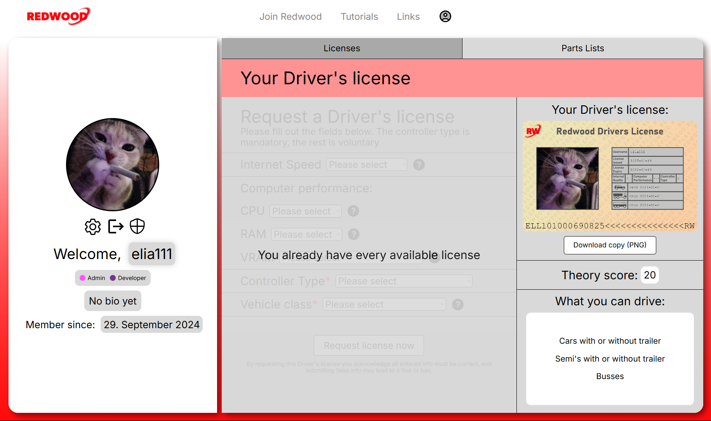Image resolution: width=711 pixels, height=421 pixels.
Task: Click the Redwood logo in header
Action: (58, 16)
